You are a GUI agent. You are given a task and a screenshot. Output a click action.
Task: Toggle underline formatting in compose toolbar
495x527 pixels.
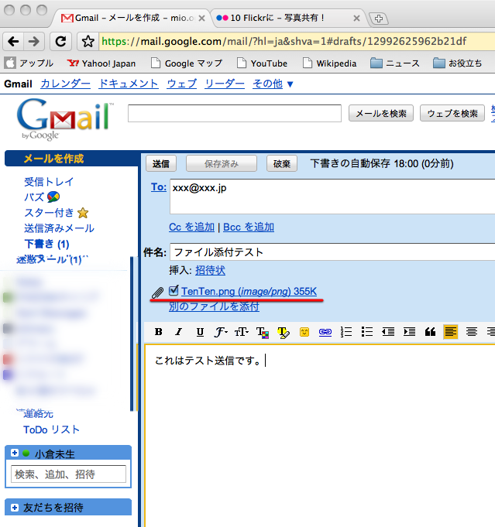(200, 332)
